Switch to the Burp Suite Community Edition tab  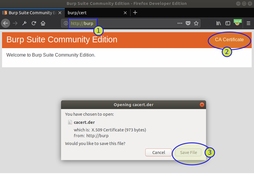coord(29,13)
